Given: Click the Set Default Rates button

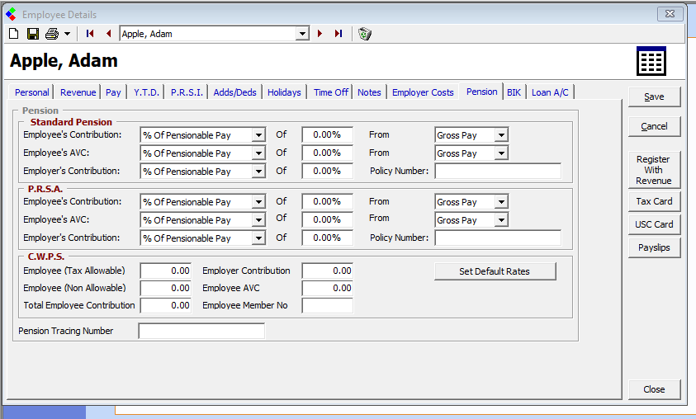Looking at the screenshot, I should point(495,271).
